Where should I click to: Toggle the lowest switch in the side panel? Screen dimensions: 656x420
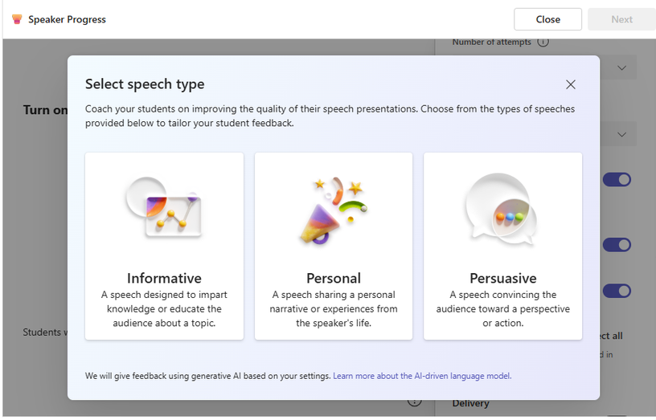pos(617,291)
